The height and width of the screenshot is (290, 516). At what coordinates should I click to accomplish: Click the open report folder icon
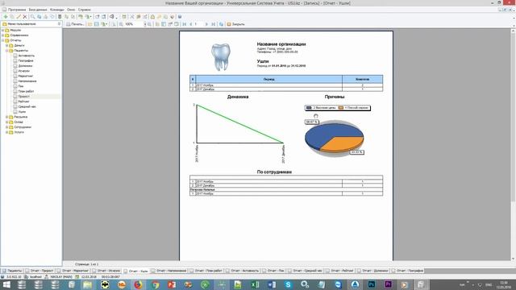[x=89, y=24]
